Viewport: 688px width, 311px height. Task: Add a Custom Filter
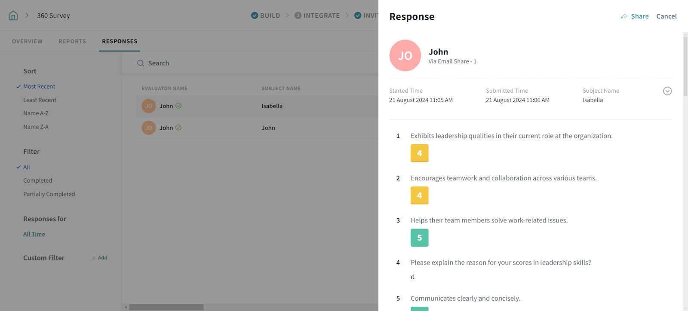99,258
